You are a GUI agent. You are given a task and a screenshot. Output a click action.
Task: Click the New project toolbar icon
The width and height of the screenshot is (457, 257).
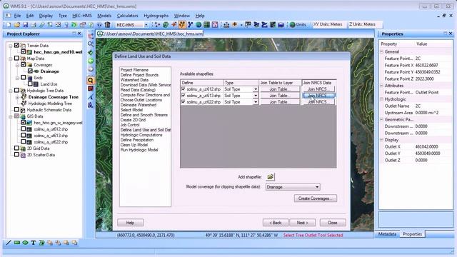9,25
